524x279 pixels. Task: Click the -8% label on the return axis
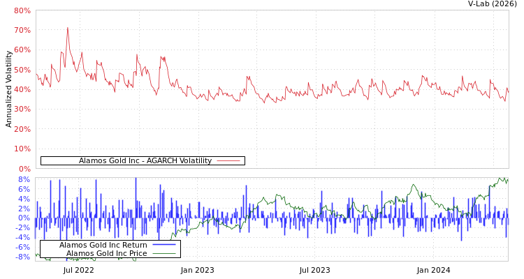coord(23,257)
